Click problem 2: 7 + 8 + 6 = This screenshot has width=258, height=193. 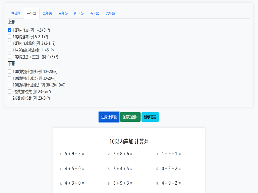pyautogui.click(x=123, y=154)
